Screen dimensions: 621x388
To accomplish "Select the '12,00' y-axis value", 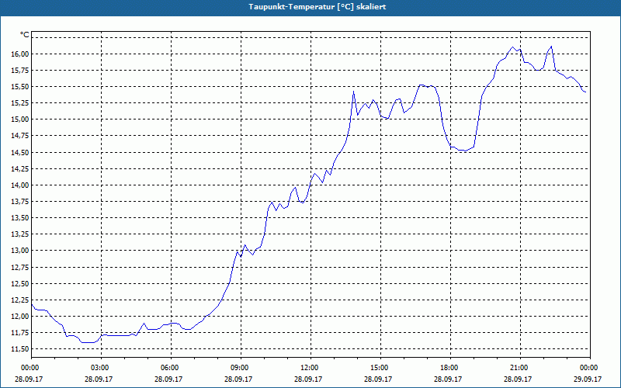I will coord(21,317).
